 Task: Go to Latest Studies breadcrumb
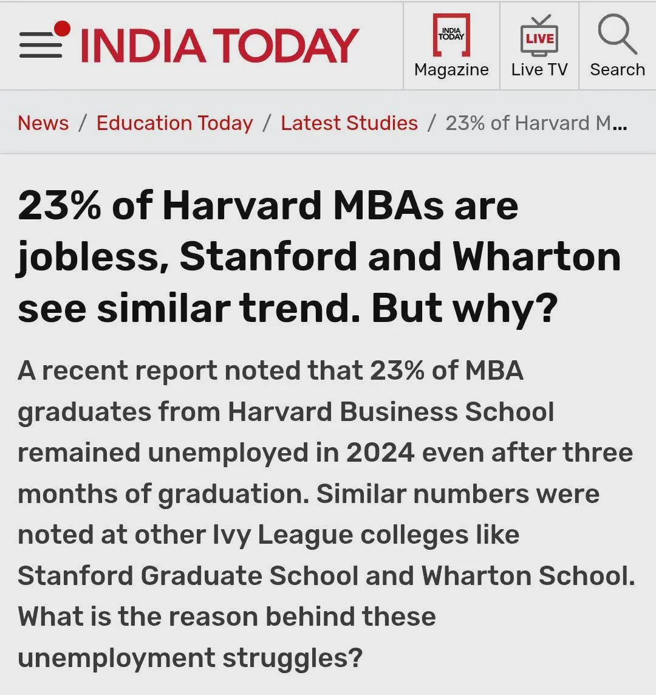(349, 123)
